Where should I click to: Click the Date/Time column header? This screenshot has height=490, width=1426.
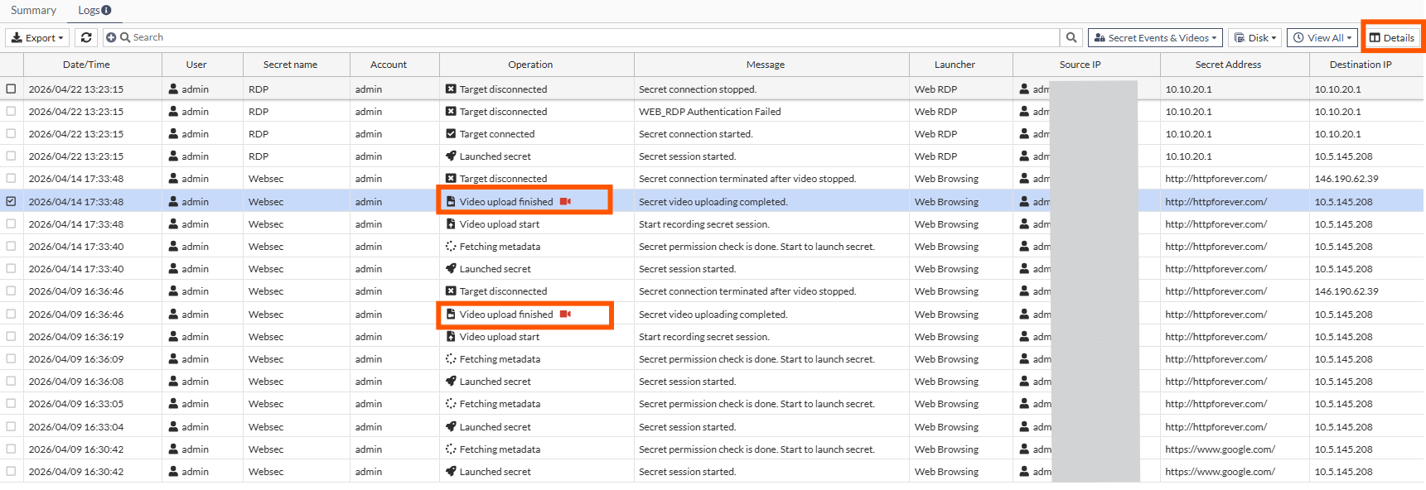(x=86, y=65)
